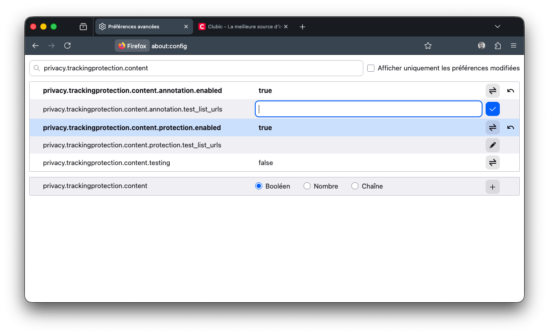The height and width of the screenshot is (335, 549).
Task: Click the preference search field
Action: coord(199,68)
